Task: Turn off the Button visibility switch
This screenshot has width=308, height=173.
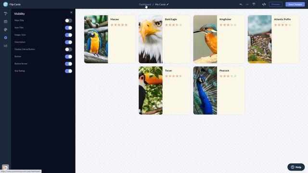Action: [x=68, y=57]
